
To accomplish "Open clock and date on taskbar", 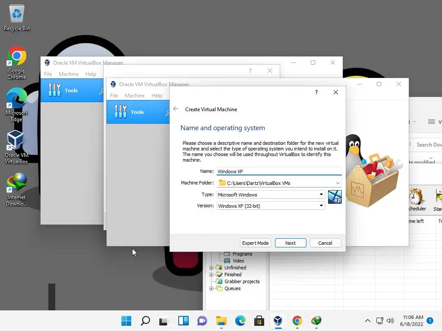I will pos(411,321).
